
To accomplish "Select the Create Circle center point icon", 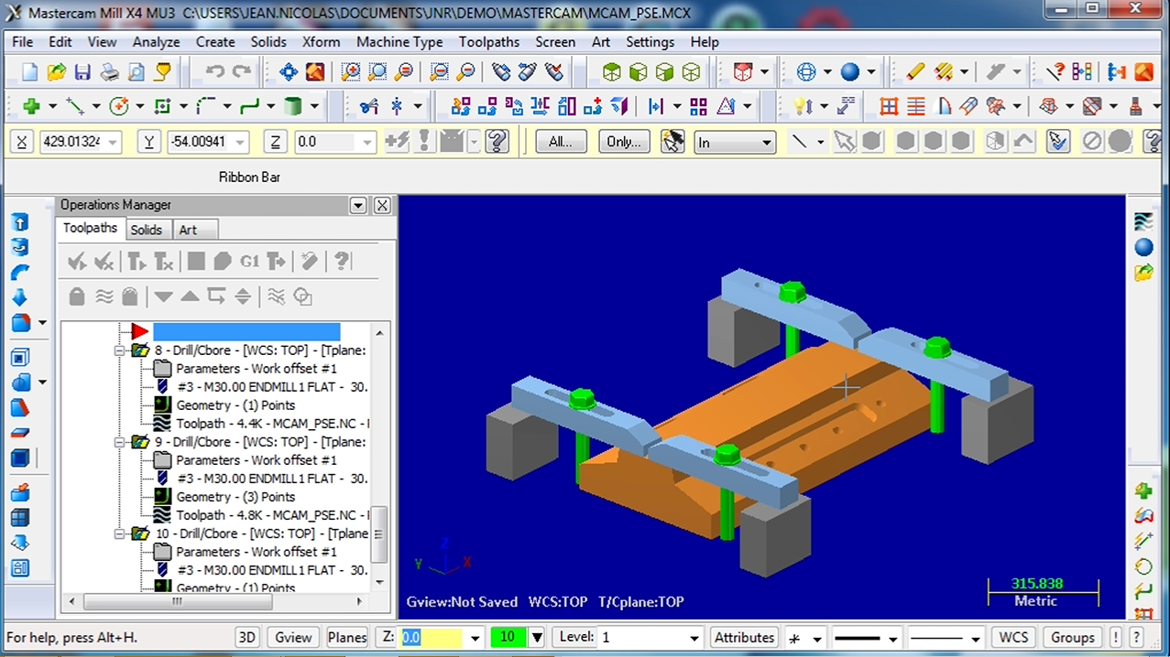I will (x=119, y=106).
